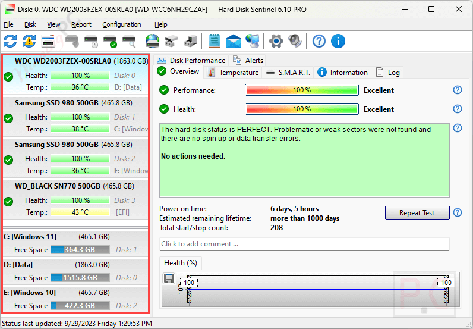Screen dimensions: 473x329
Task: Select the Health (%) graph tab
Action: (181, 263)
